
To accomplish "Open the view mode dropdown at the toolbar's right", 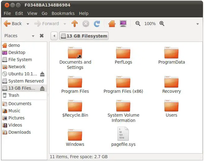I will 197,24.
